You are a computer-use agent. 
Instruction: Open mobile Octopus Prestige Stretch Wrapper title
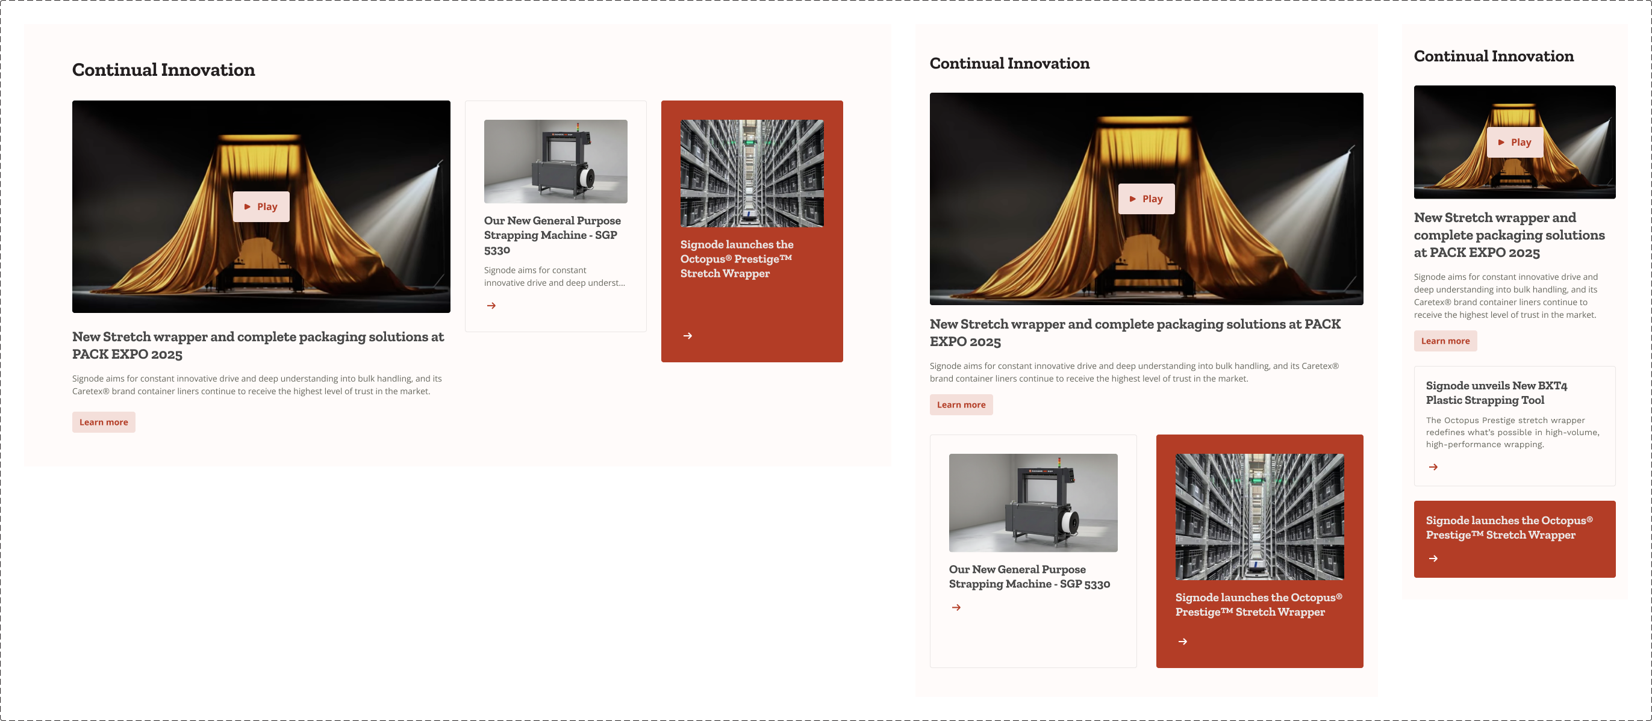[x=1509, y=527]
